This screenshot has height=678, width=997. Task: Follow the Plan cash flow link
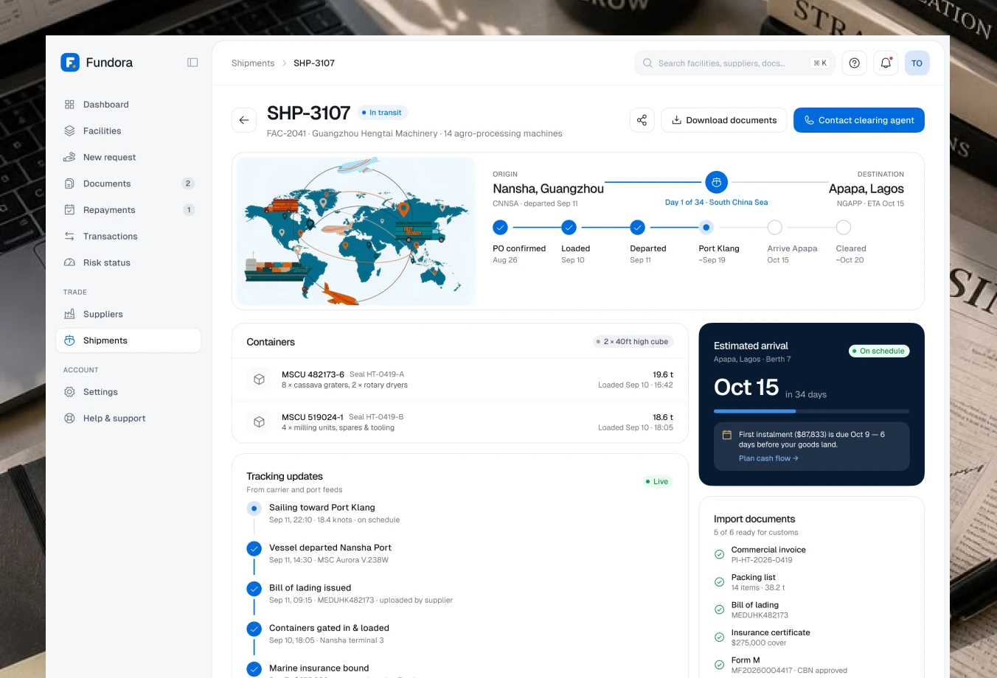tap(768, 458)
